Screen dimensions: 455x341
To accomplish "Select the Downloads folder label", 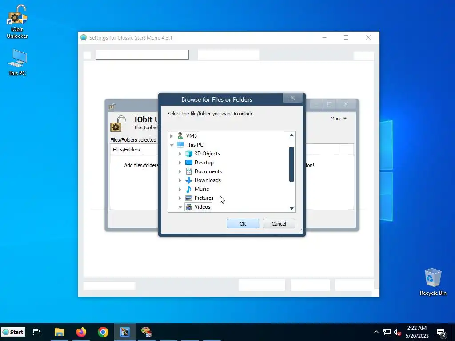I will point(208,180).
